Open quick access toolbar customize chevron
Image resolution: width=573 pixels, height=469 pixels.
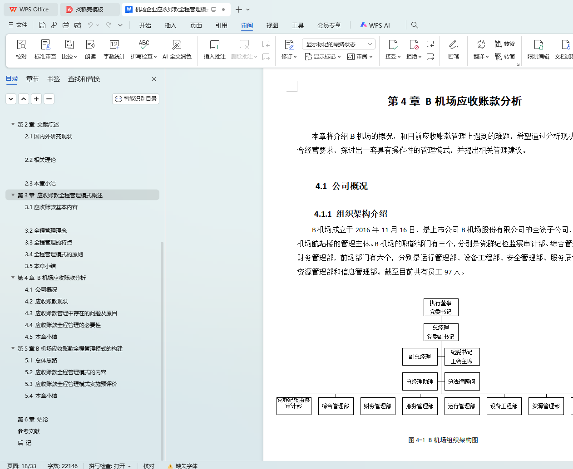pyautogui.click(x=120, y=25)
